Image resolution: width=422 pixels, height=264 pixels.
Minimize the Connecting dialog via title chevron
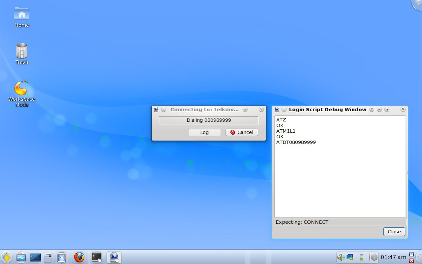(245, 110)
